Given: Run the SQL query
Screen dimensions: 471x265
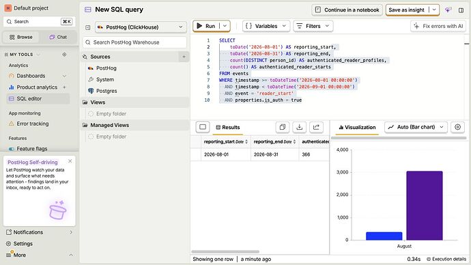Looking at the screenshot, I should coord(206,26).
